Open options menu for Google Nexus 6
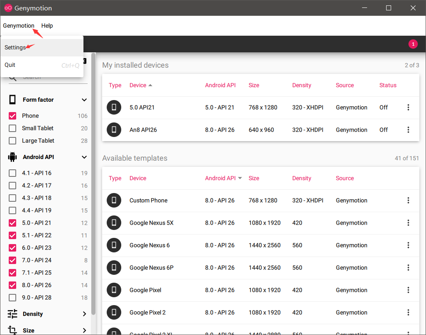Screen dimensions: 426x335 pos(408,245)
